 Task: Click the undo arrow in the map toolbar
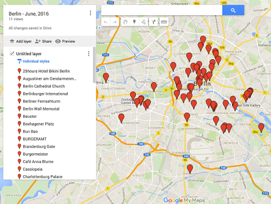tap(106, 22)
